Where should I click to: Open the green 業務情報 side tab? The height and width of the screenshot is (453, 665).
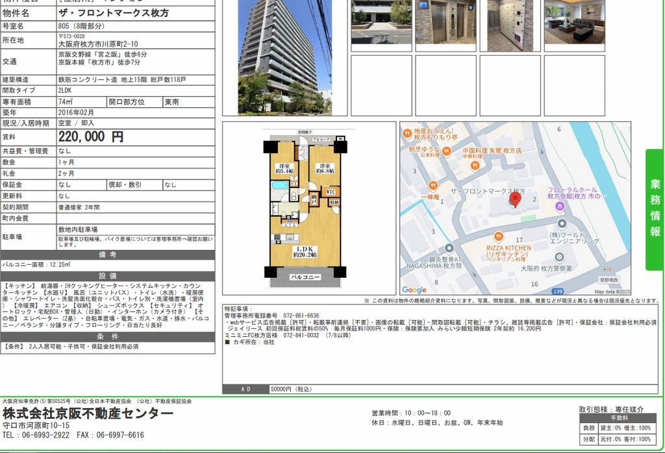coord(655,210)
